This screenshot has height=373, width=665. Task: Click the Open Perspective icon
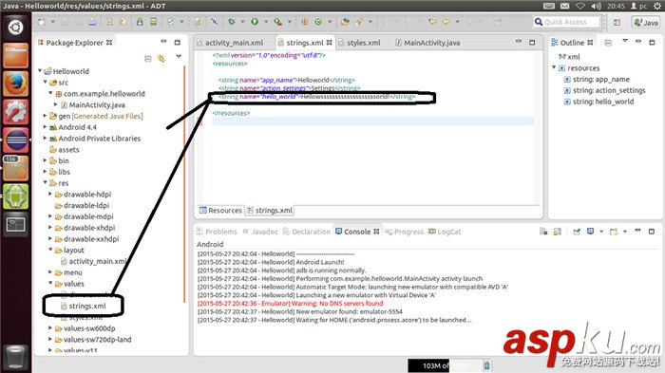click(617, 22)
